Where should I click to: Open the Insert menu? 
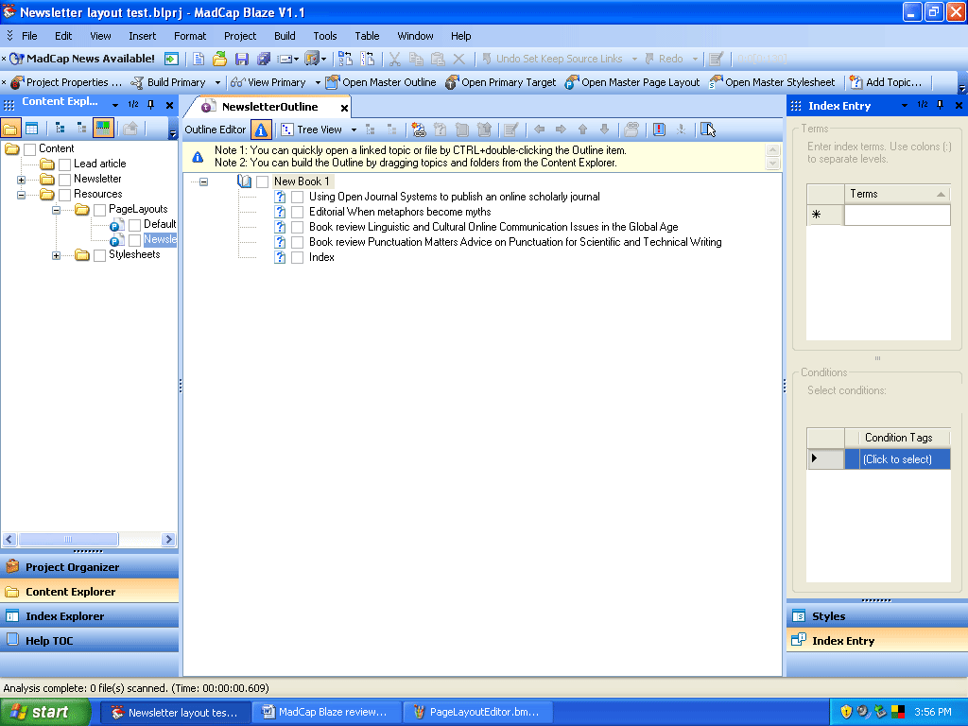pyautogui.click(x=142, y=36)
